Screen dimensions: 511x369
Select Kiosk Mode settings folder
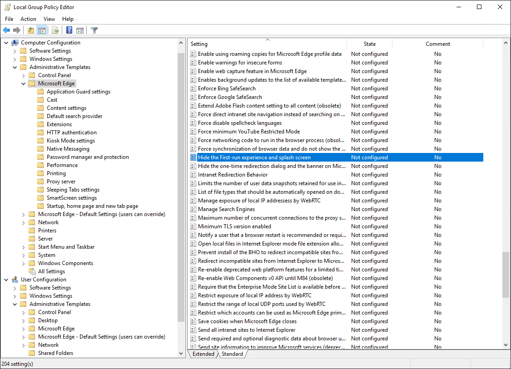(x=71, y=141)
